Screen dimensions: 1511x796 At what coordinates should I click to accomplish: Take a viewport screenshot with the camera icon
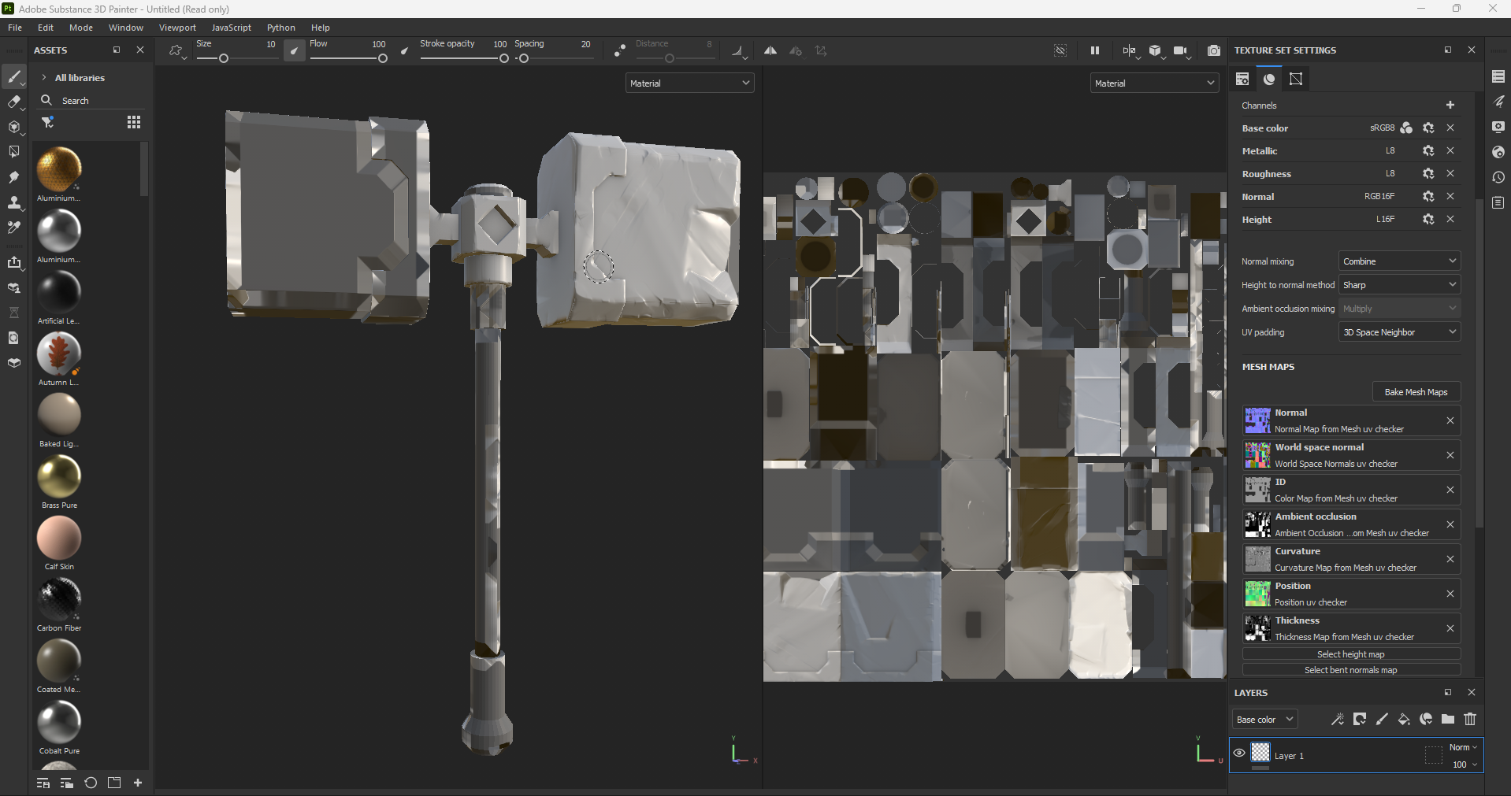tap(1213, 50)
